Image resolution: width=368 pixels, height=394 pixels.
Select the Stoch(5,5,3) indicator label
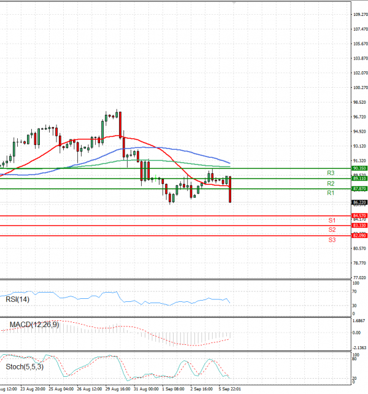[25, 367]
